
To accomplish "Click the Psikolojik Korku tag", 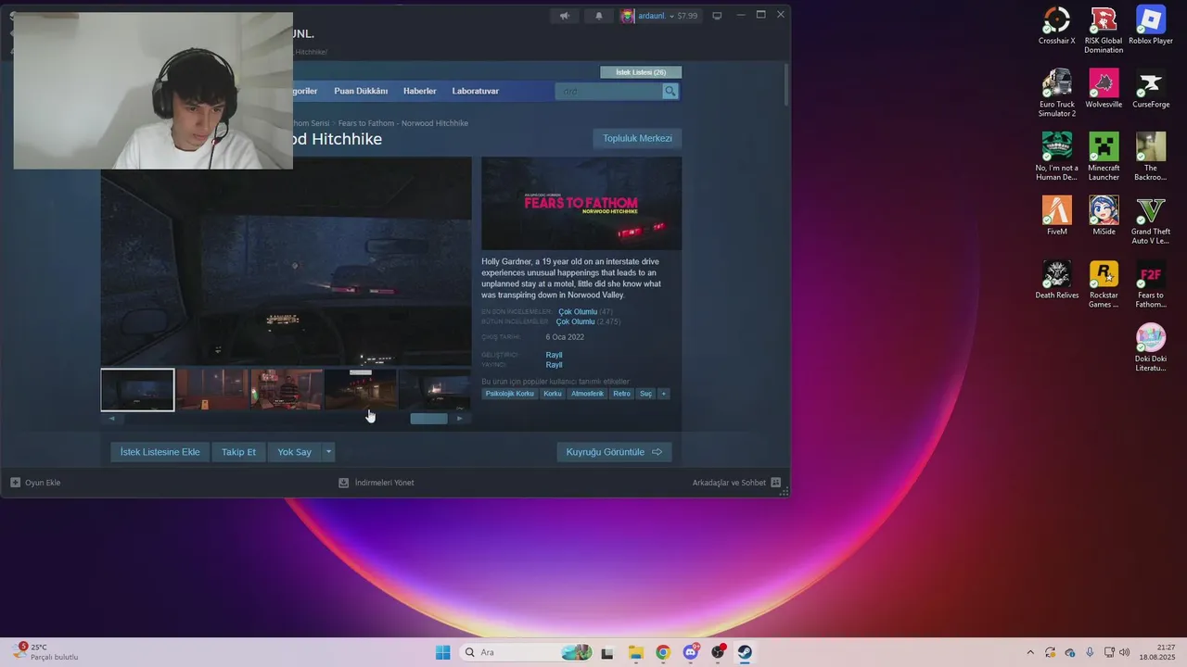I will point(510,394).
